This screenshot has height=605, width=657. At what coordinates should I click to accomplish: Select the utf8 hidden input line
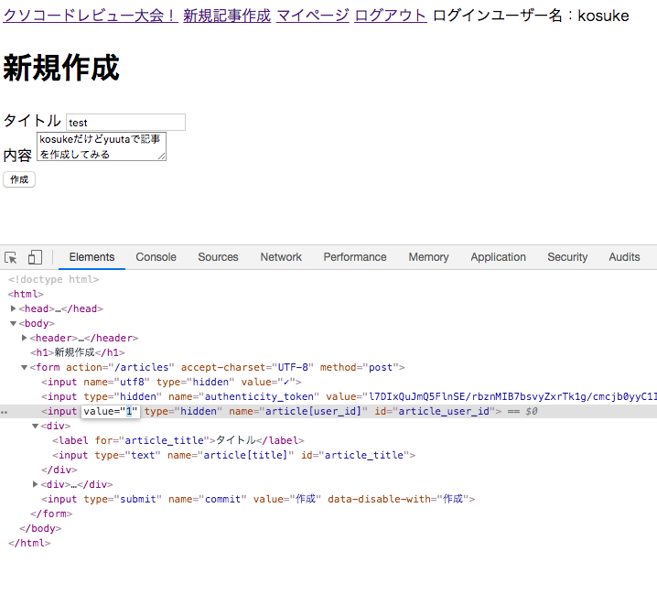(171, 382)
